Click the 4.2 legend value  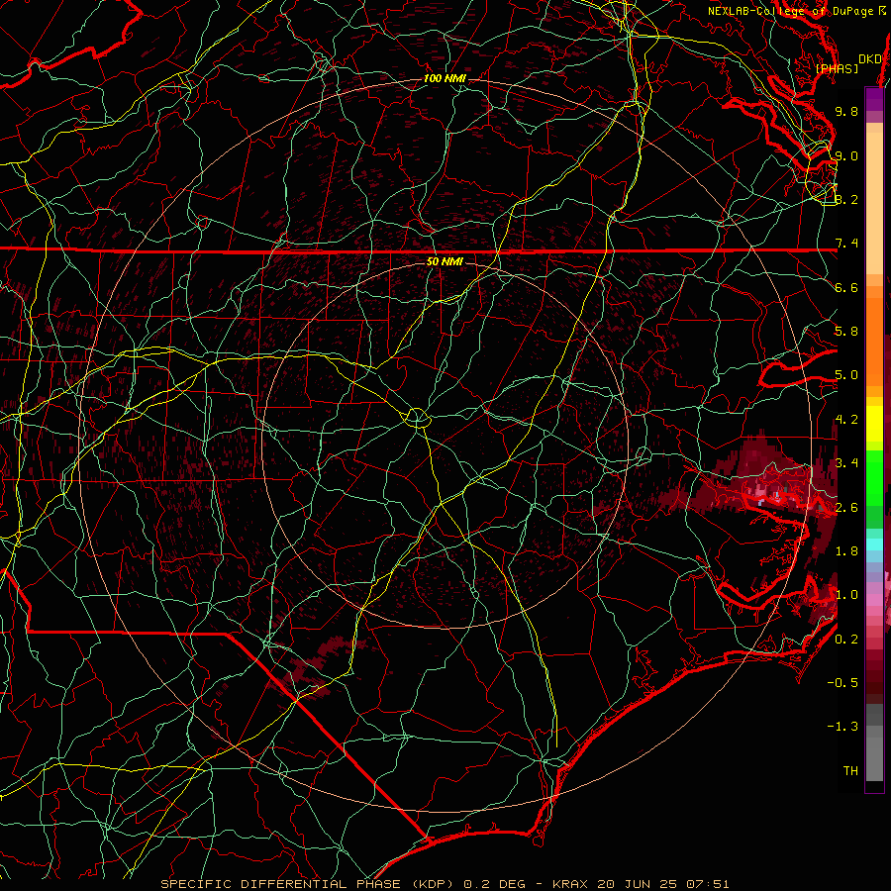(846, 420)
